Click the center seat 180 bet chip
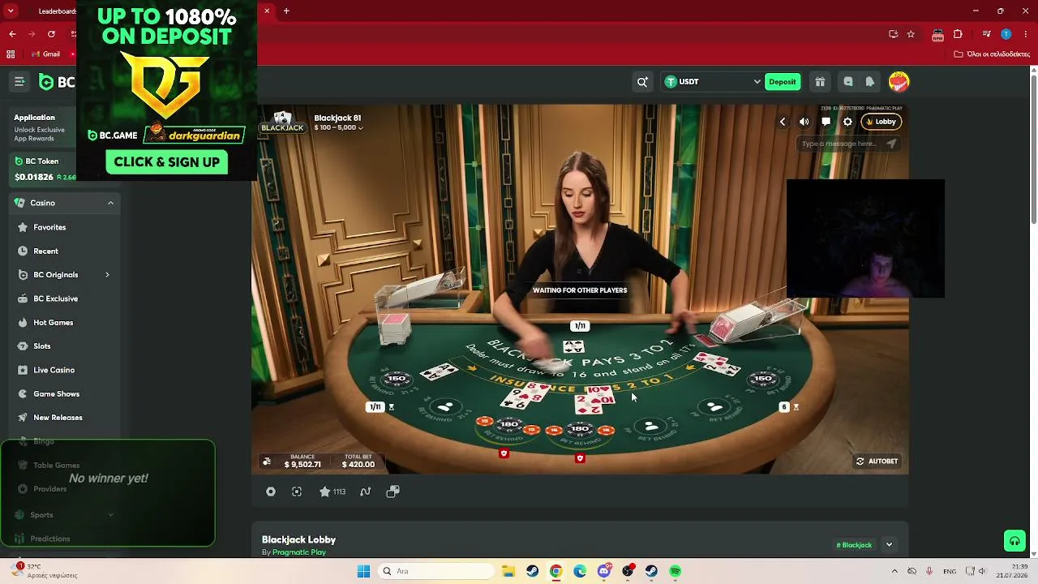The image size is (1038, 584). click(580, 429)
